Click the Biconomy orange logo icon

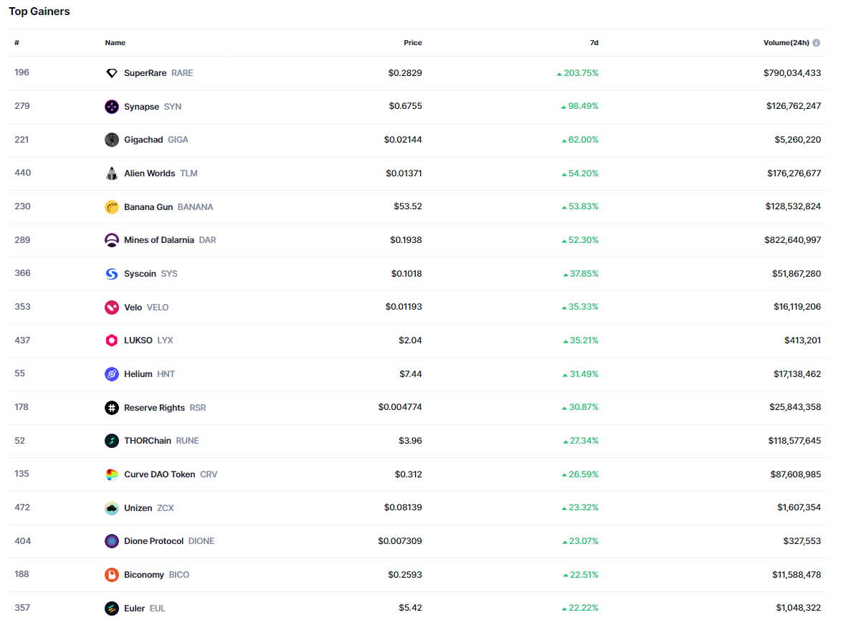[x=111, y=575]
